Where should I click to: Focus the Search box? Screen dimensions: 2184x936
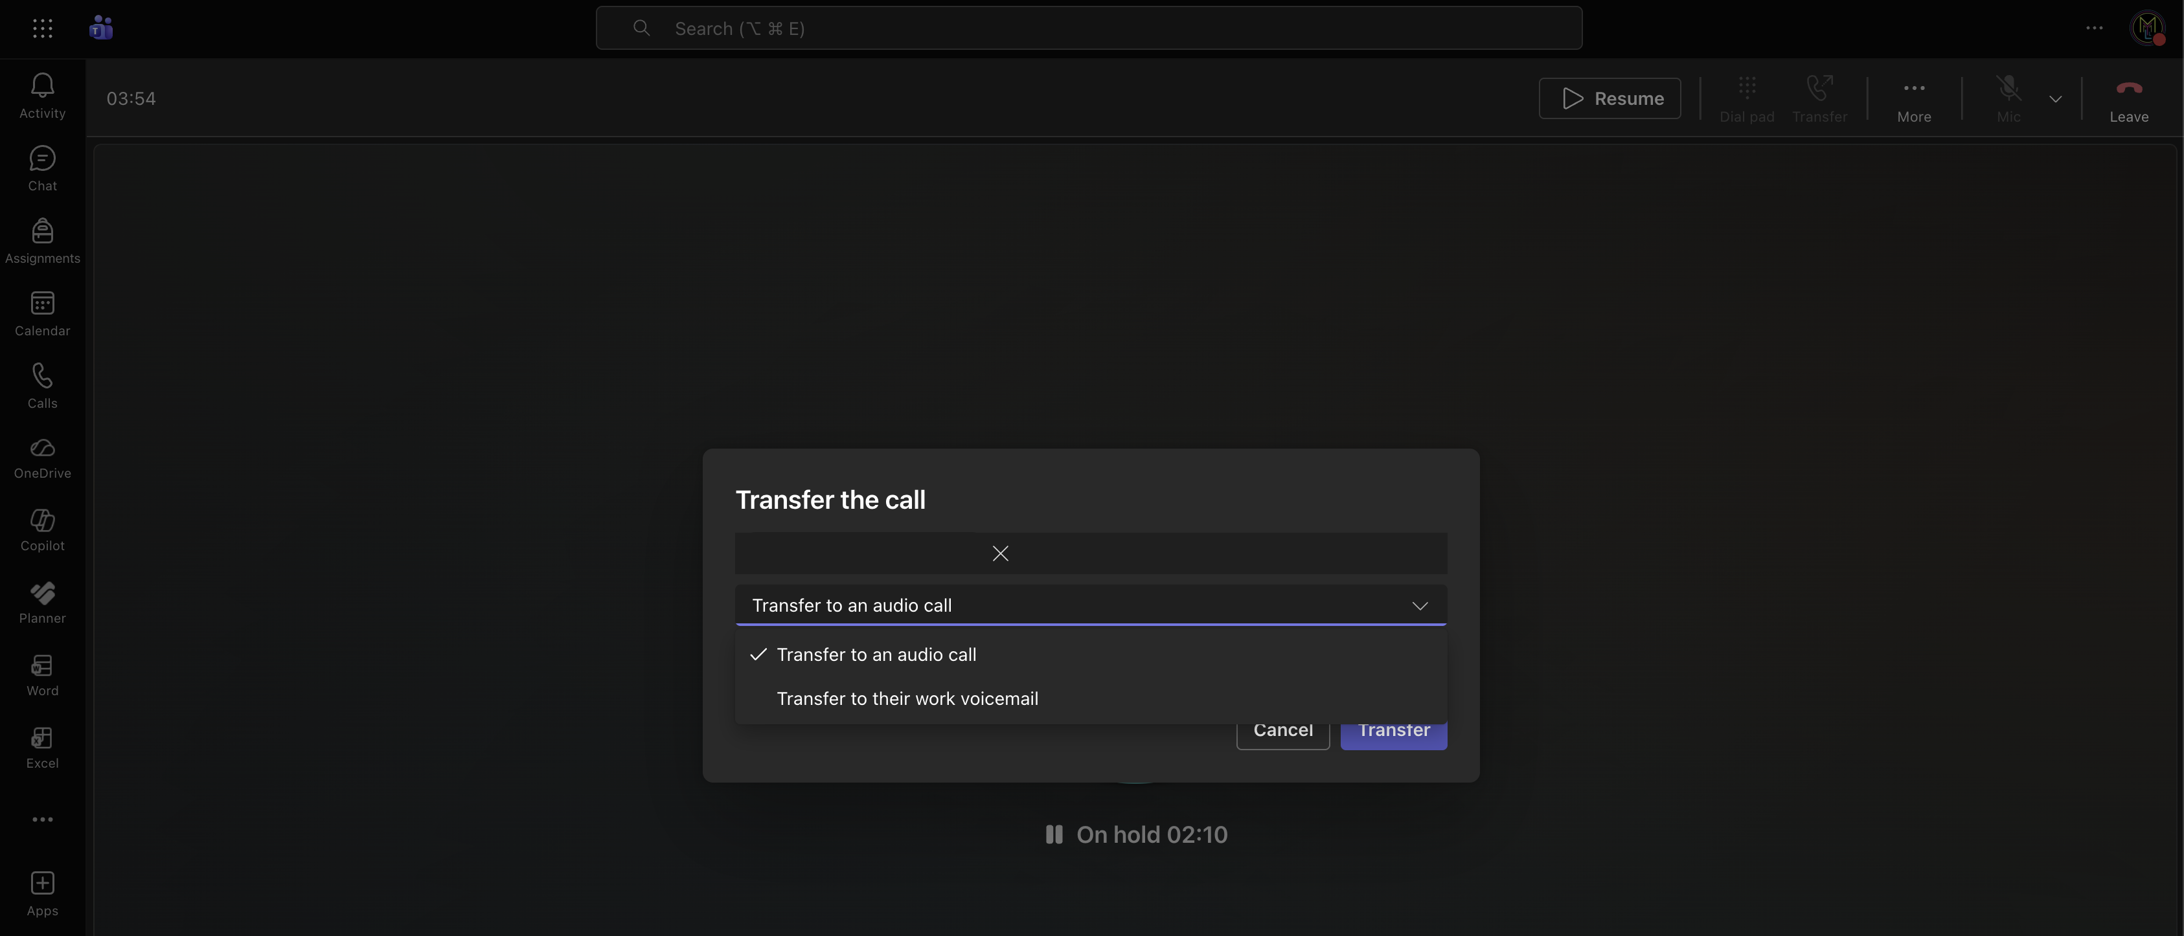tap(1089, 28)
